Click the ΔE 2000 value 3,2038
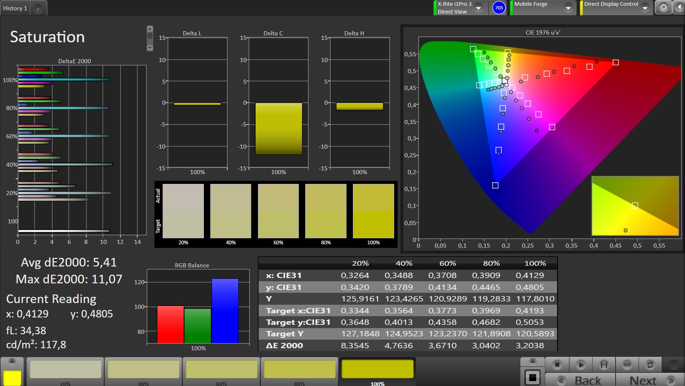 pyautogui.click(x=530, y=345)
